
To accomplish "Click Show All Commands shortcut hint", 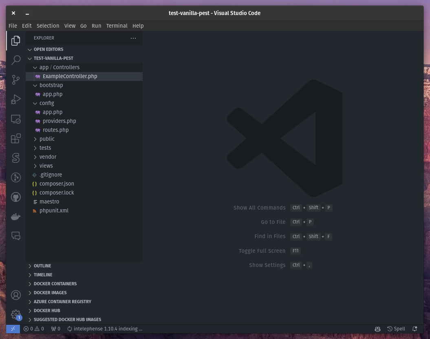I will tap(283, 208).
